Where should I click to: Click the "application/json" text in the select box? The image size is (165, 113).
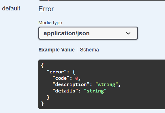[x=67, y=33]
